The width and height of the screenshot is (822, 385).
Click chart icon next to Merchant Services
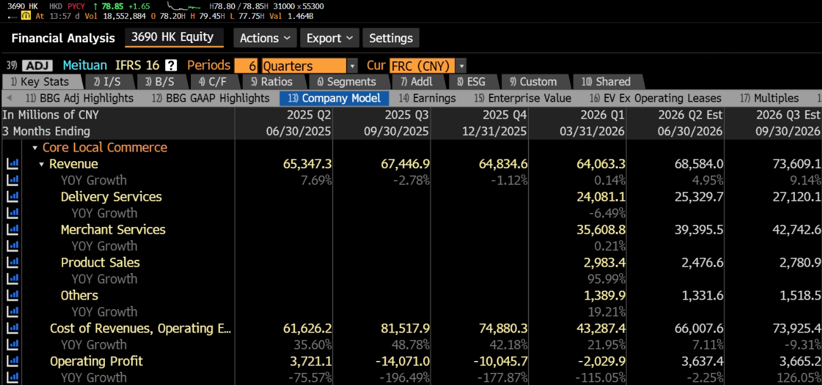click(12, 229)
